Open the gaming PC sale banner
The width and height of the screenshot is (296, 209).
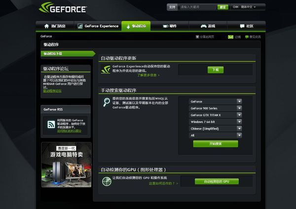point(66,165)
